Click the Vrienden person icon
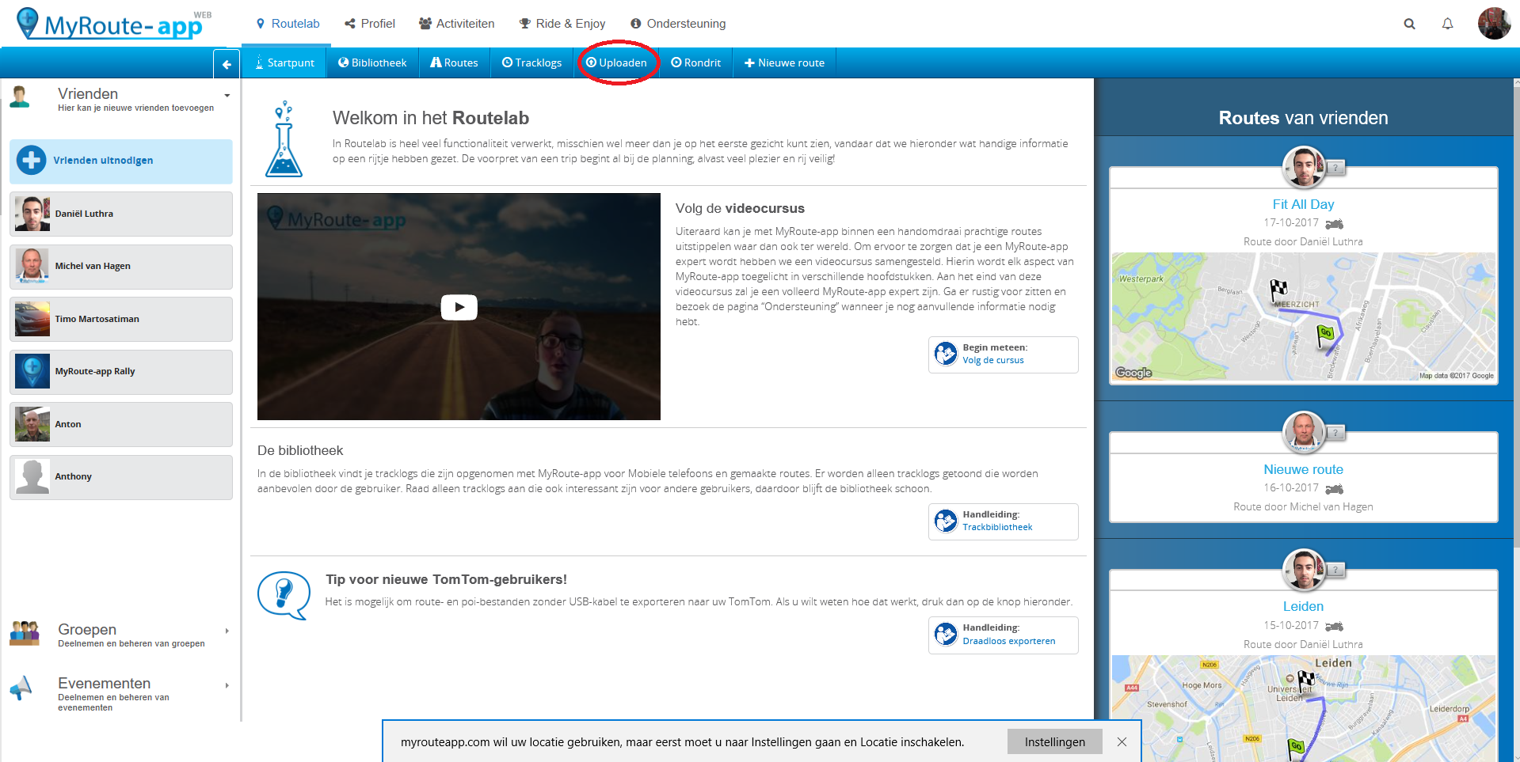The height and width of the screenshot is (762, 1520). coord(20,97)
